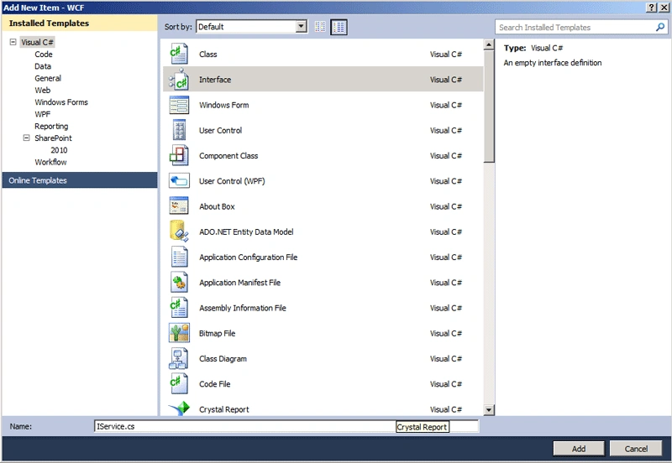
Task: Pick the Bitmap File template icon
Action: (x=179, y=333)
